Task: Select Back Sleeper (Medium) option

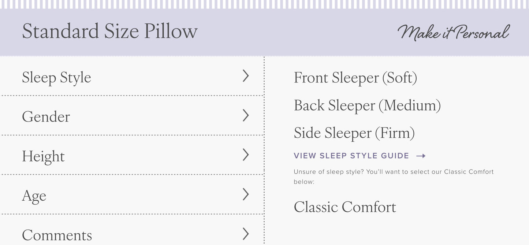Action: coord(367,105)
